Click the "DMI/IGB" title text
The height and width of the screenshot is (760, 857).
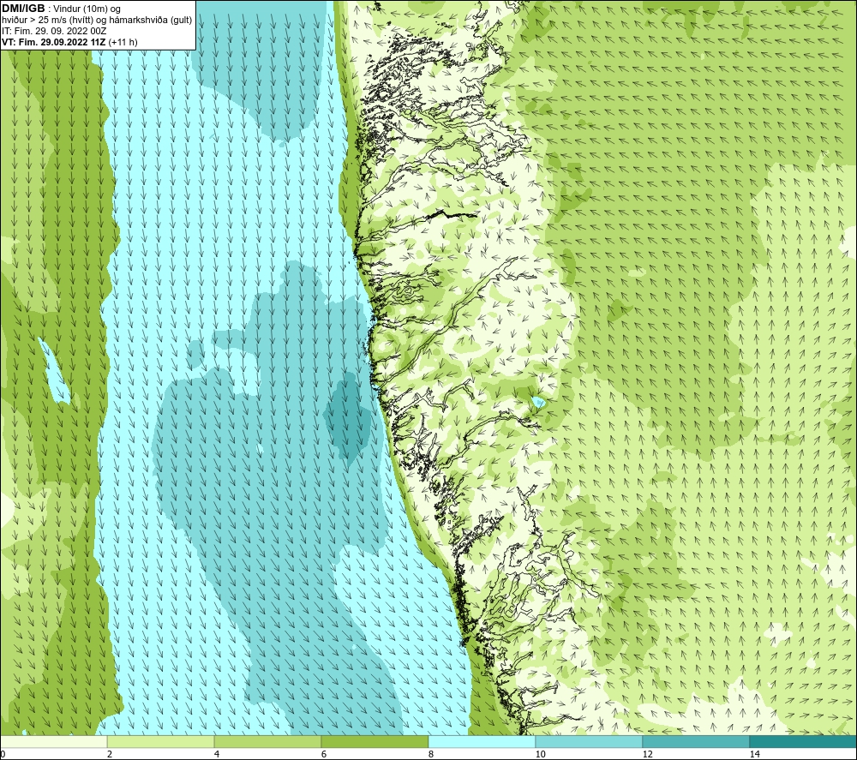(23, 9)
